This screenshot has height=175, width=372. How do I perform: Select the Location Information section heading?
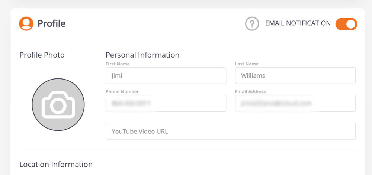[56, 164]
